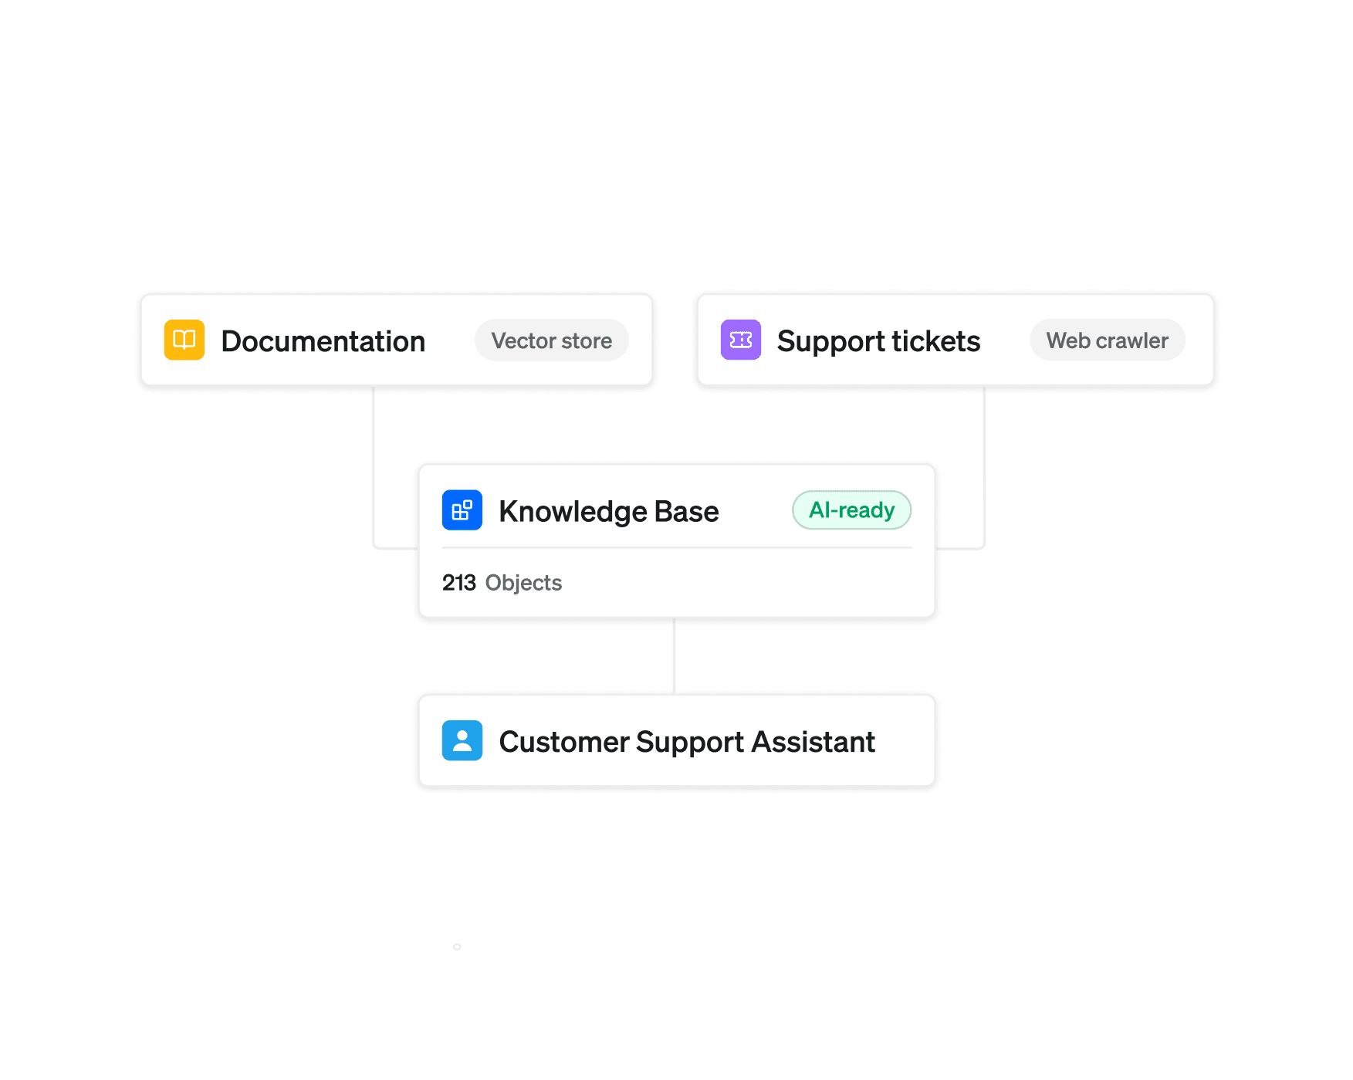Open the Documentation title text

point(323,341)
